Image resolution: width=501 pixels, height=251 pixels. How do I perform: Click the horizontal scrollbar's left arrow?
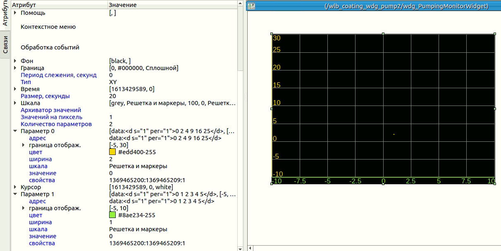tap(250, 248)
